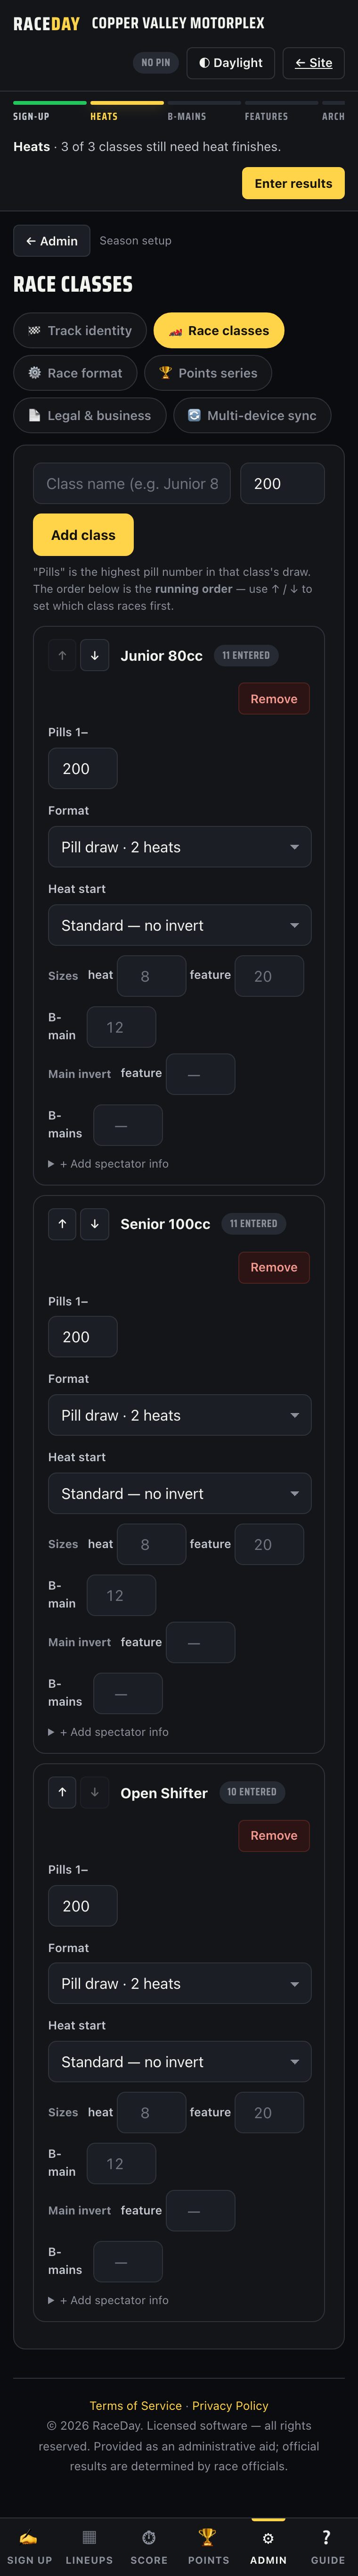Move Open Shifter class up
This screenshot has height=2576, width=358.
click(63, 1792)
